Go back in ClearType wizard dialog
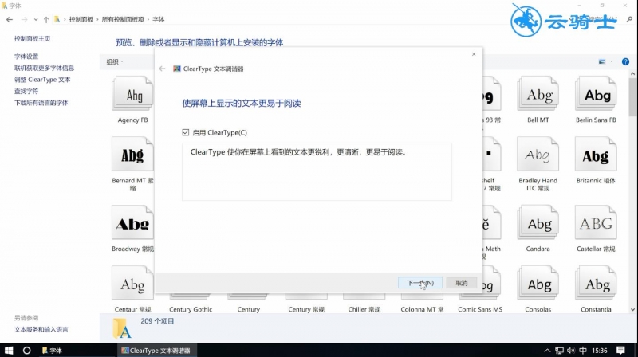 point(162,69)
